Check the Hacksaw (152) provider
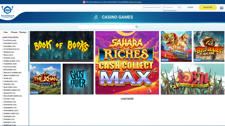Image resolution: width=225 pixels, height=126 pixels. pyautogui.click(x=3, y=102)
